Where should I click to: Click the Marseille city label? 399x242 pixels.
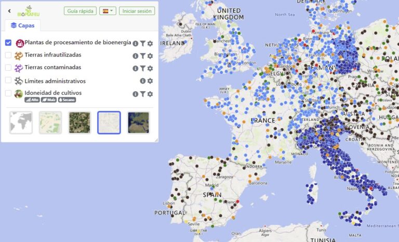pyautogui.click(x=283, y=162)
